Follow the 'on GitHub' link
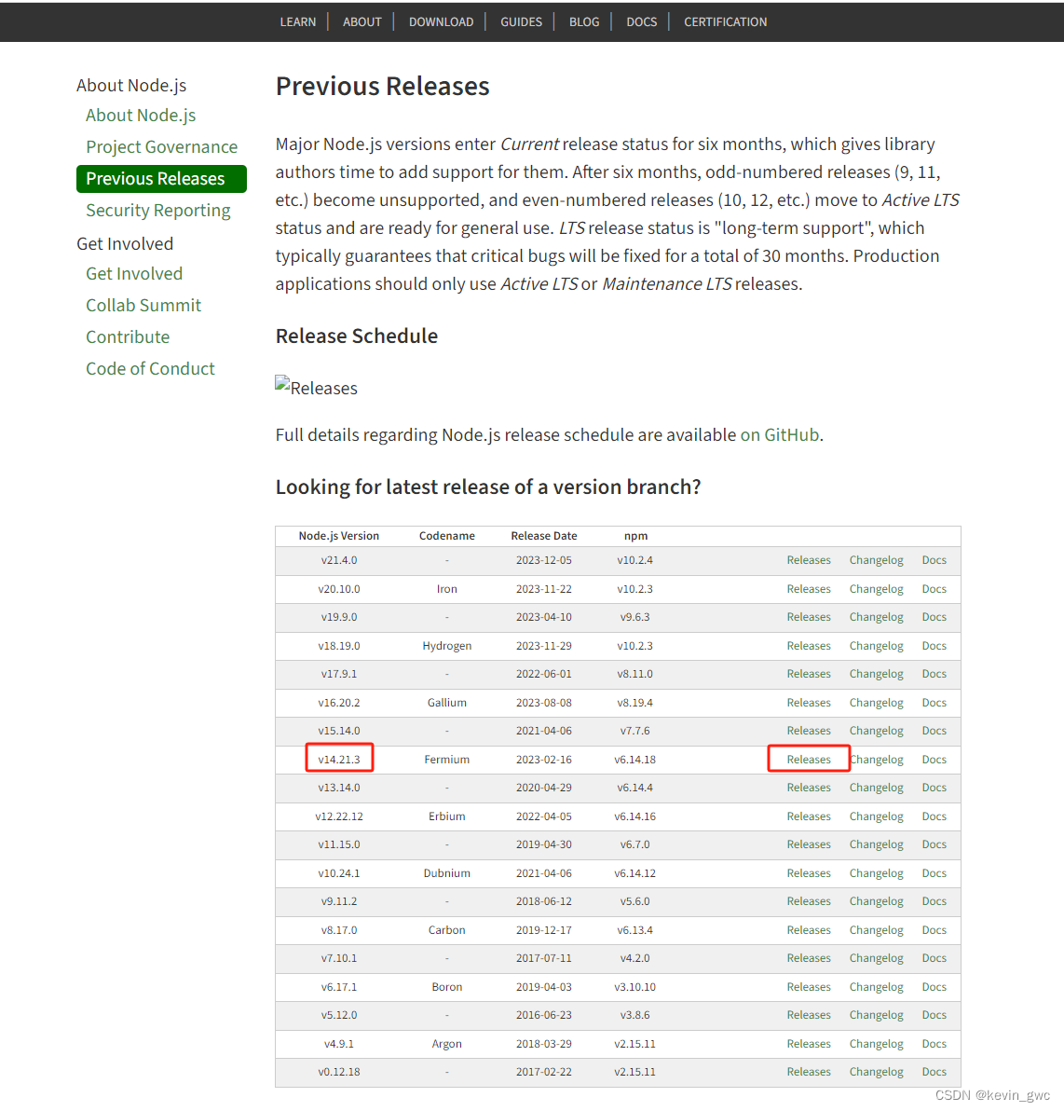The image size is (1064, 1111). 779,435
